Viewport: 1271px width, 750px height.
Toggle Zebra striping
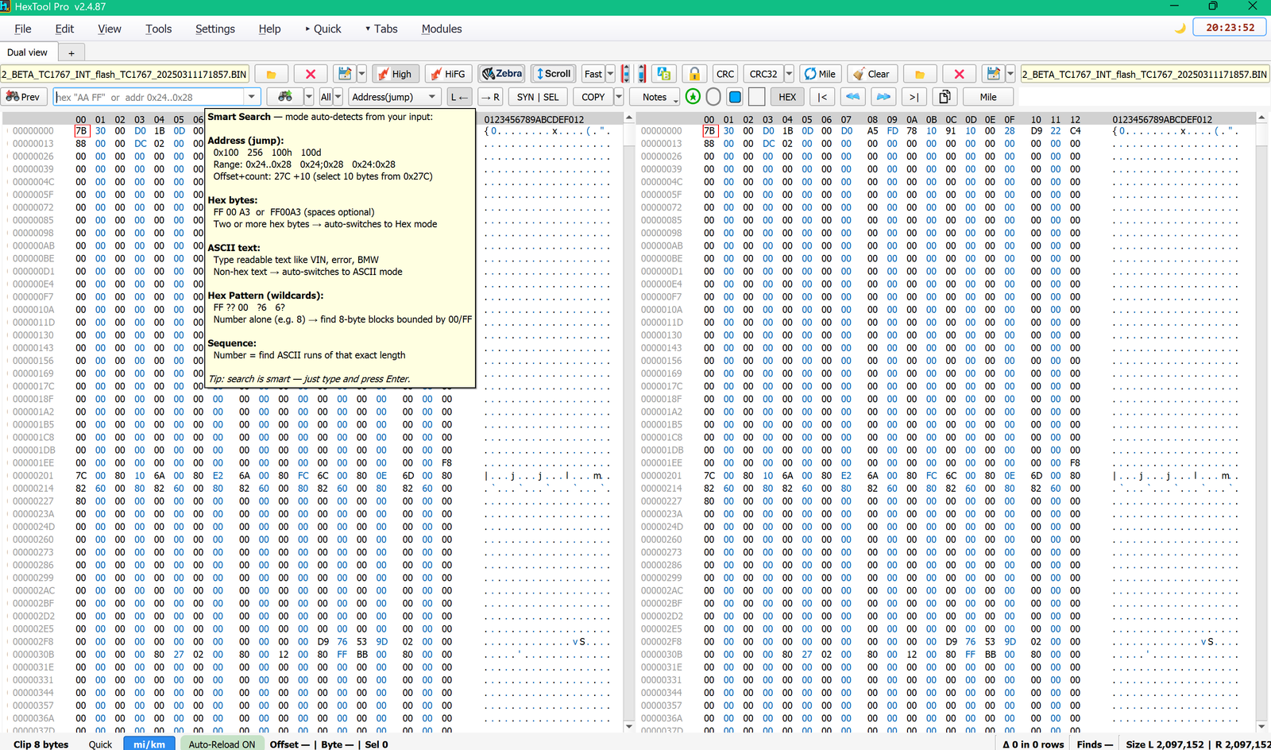click(502, 74)
